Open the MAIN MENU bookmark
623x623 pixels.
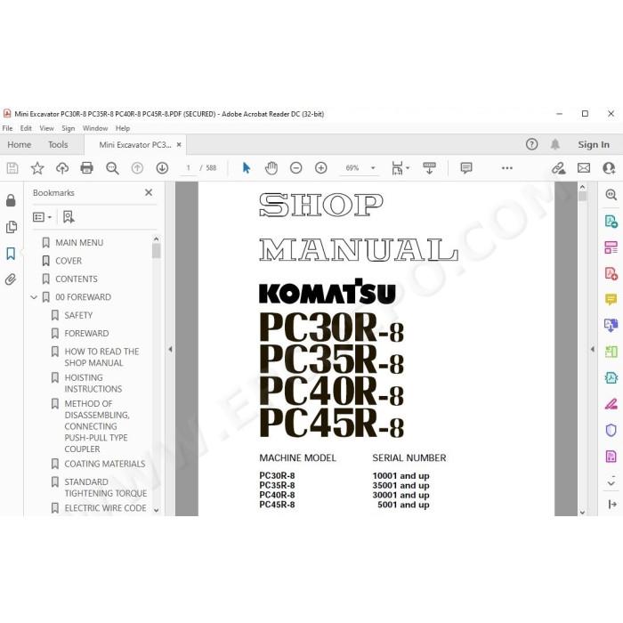tap(79, 243)
